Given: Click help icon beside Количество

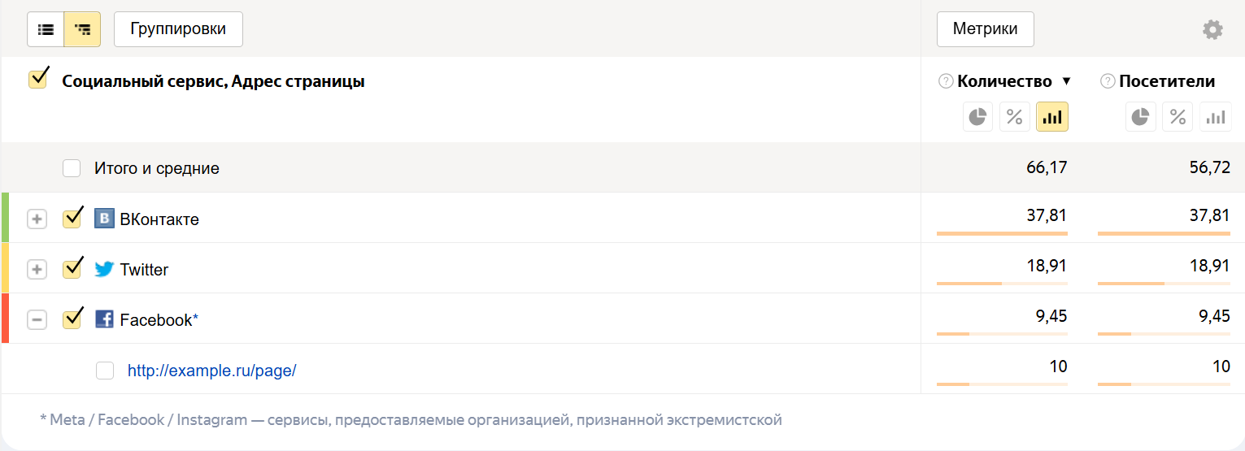Looking at the screenshot, I should click(946, 81).
